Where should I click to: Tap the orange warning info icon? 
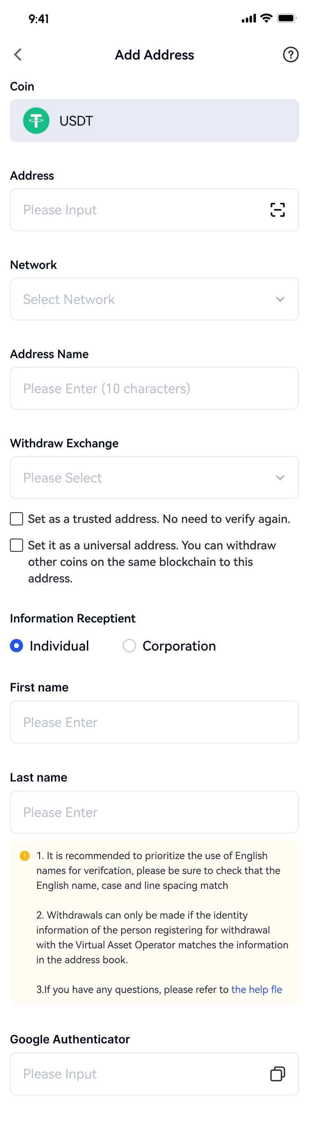pos(25,856)
